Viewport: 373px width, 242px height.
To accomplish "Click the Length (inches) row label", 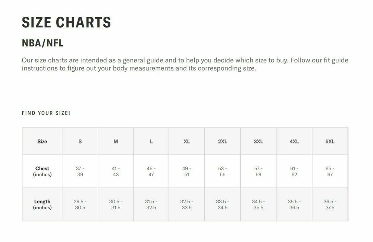I will [42, 204].
